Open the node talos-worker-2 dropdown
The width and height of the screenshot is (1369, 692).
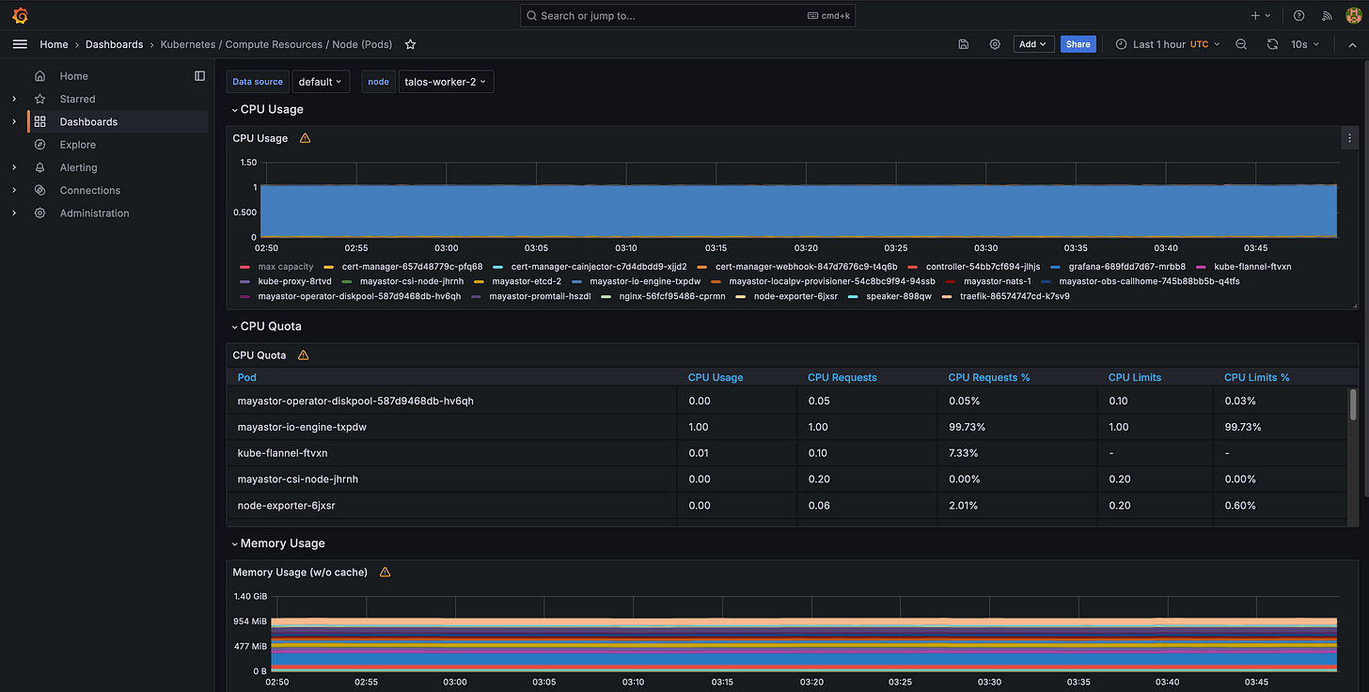[x=445, y=82]
